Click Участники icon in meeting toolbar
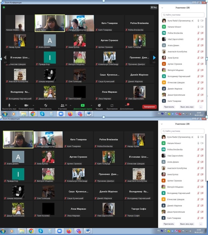 point(62,106)
